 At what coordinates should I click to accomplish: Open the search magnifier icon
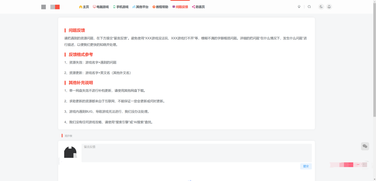[x=309, y=7]
